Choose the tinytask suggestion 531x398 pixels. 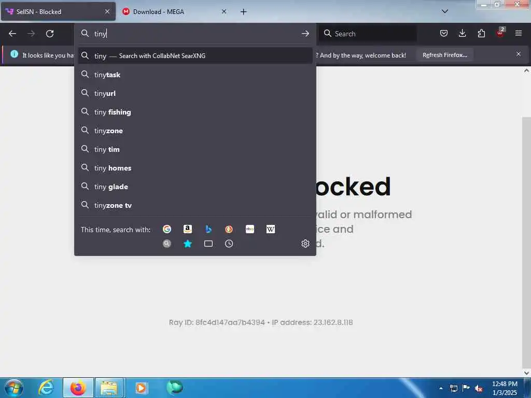(195, 75)
